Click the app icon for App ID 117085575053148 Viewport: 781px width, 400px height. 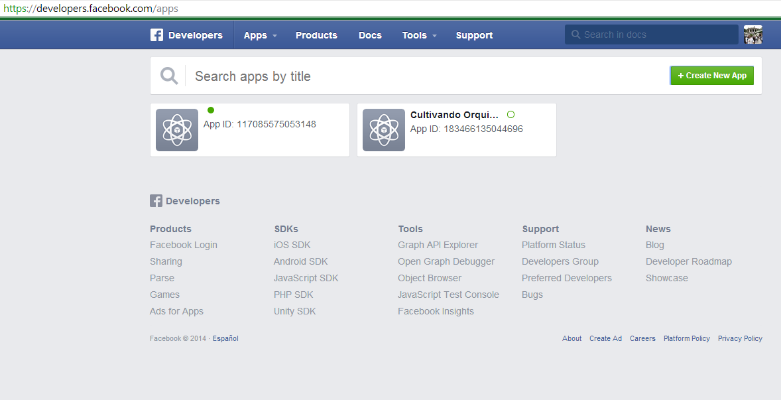point(176,129)
